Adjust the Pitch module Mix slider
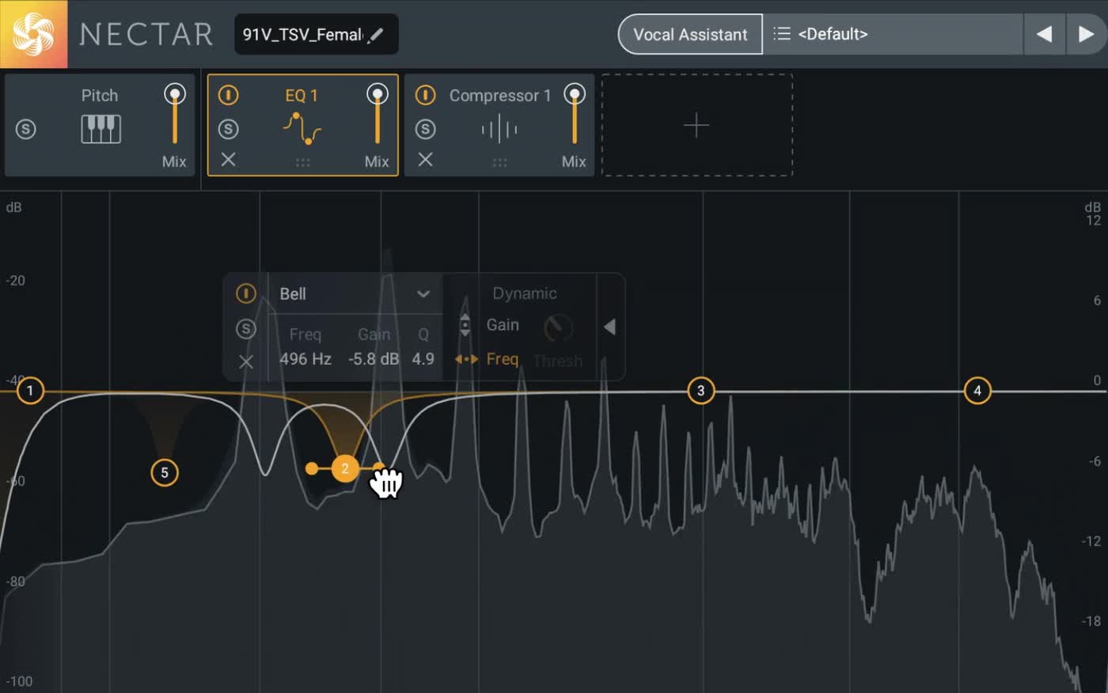The width and height of the screenshot is (1108, 693). pyautogui.click(x=174, y=114)
